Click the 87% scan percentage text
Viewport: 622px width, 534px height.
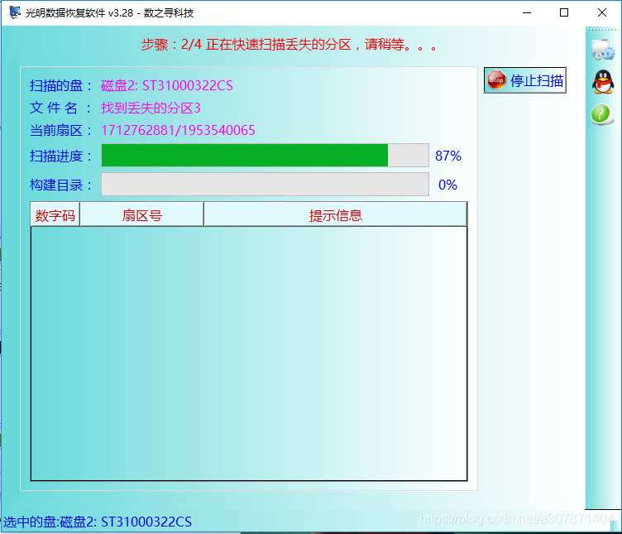[448, 156]
